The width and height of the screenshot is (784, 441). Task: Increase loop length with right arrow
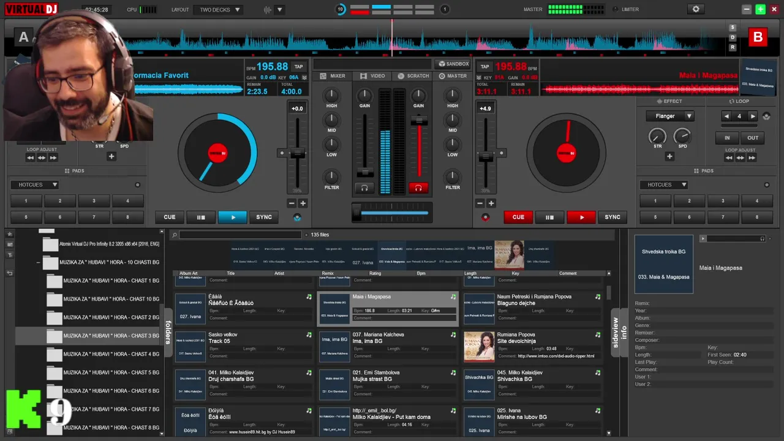[x=753, y=116]
